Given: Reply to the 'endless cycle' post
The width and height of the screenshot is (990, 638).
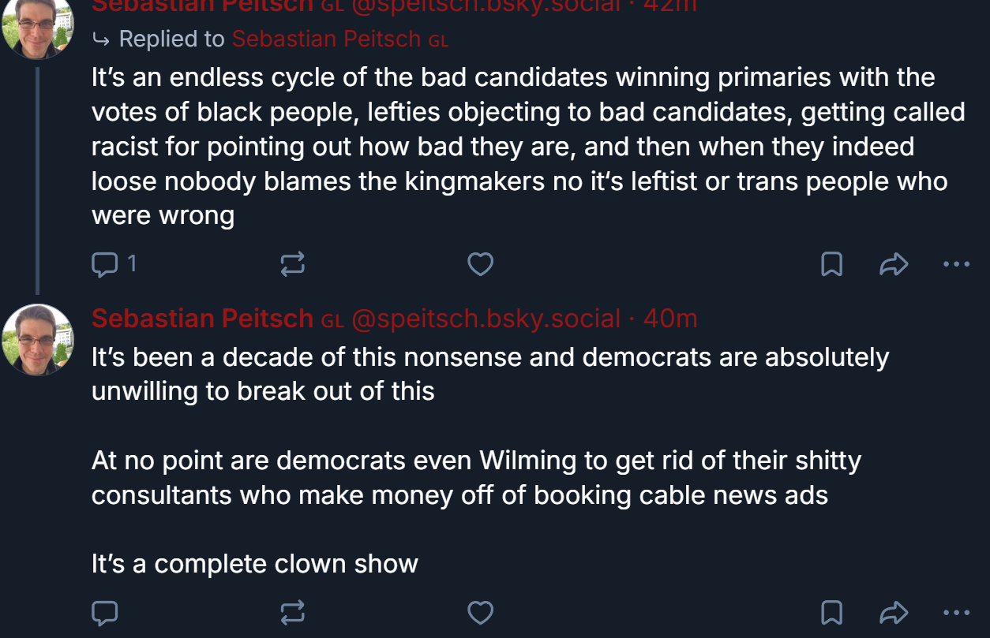Looking at the screenshot, I should click(x=105, y=264).
